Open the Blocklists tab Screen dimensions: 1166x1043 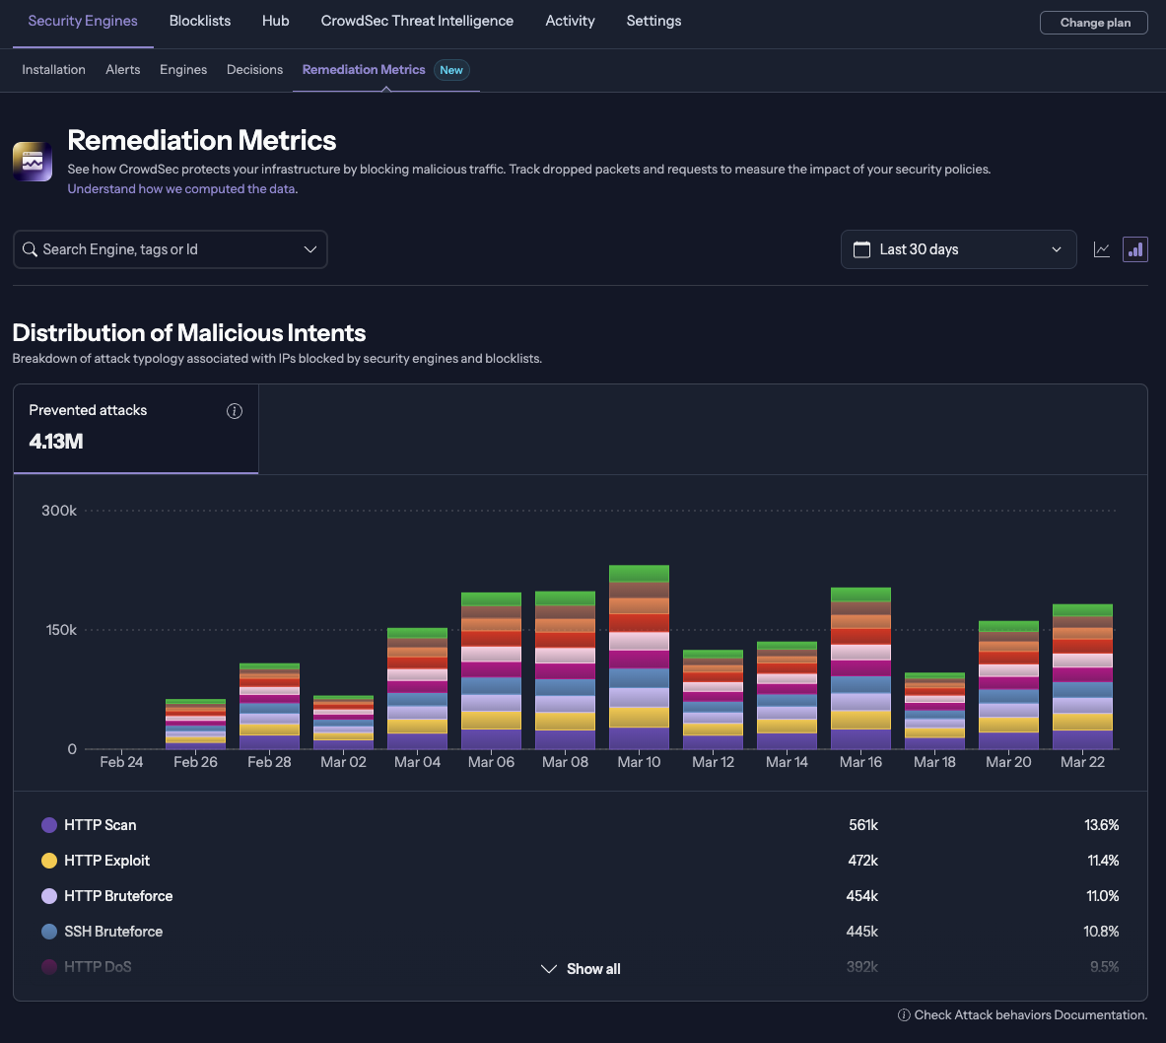[200, 21]
